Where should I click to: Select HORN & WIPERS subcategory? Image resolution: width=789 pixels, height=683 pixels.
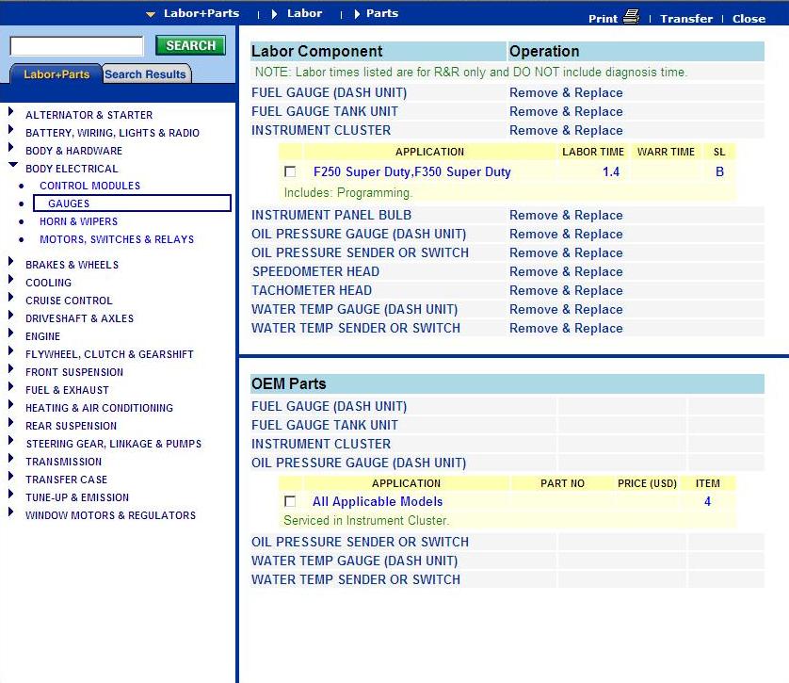[78, 221]
